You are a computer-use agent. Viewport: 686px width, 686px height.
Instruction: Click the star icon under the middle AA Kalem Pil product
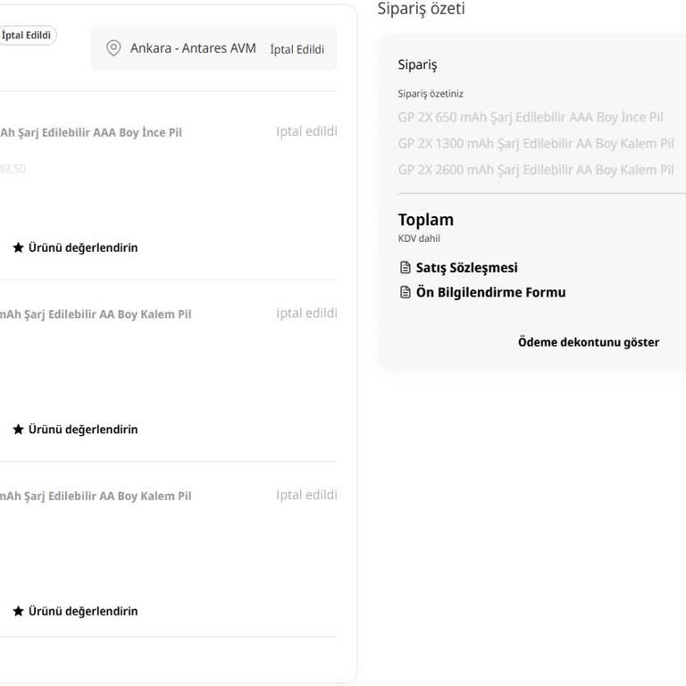18,430
